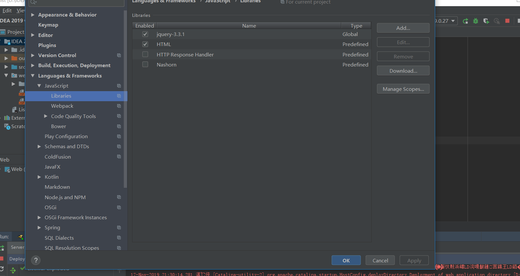Click project-level icon beside Bower

[119, 126]
